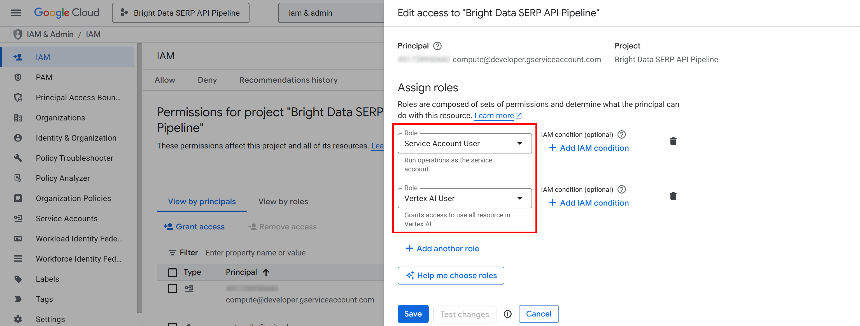Open the Bright Data SERP API Pipeline project picker
Screen dimensions: 860x326
pos(180,13)
